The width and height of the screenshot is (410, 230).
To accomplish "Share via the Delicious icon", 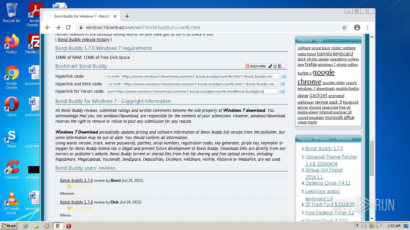I will click(x=270, y=66).
